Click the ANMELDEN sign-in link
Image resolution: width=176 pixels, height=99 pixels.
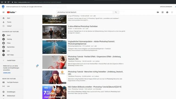tap(7, 73)
